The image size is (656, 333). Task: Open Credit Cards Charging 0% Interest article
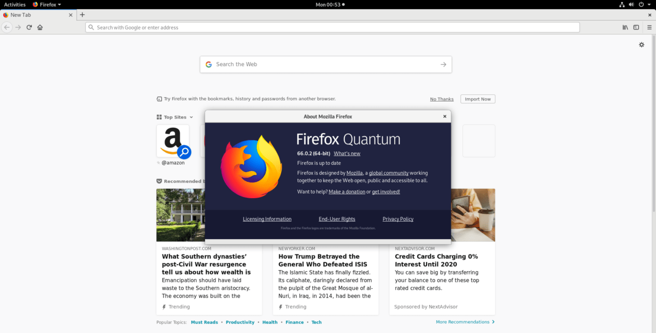point(437,260)
